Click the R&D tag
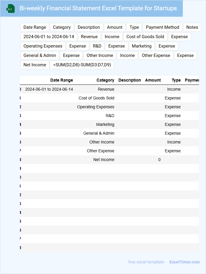The image size is (206, 274). [97, 46]
